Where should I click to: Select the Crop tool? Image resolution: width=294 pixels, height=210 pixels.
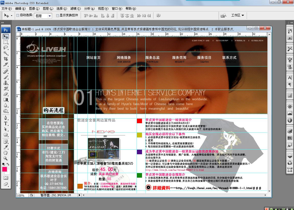pyautogui.click(x=6, y=59)
